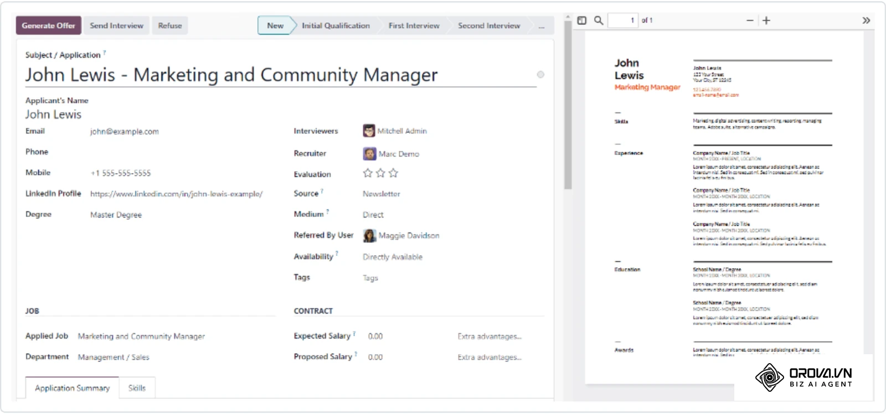Toggle the PDF viewer sidebar icon

[x=582, y=20]
